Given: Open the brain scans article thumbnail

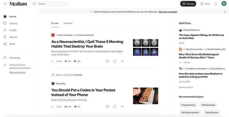Looking at the screenshot, I should pos(145,47).
